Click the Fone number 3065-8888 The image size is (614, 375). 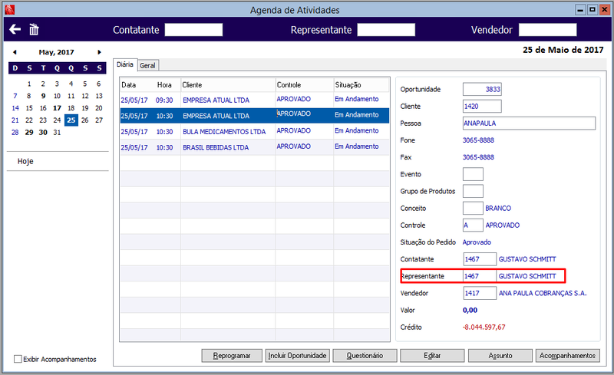[478, 140]
